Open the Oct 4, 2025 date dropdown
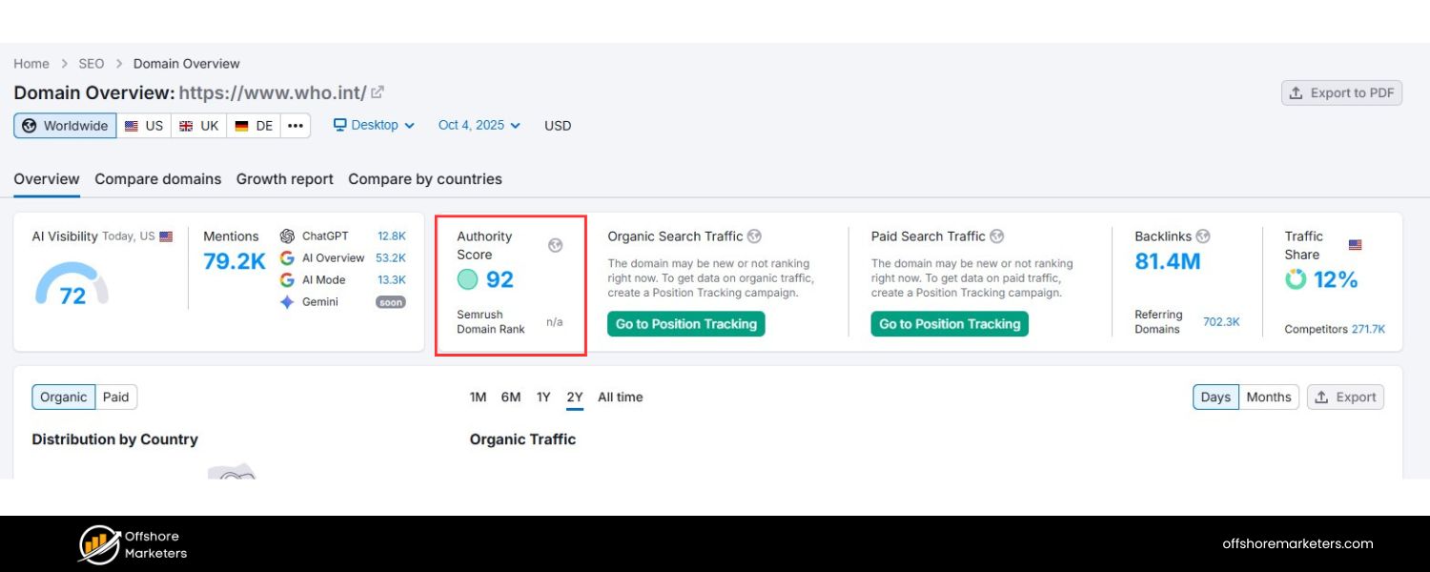 click(479, 125)
